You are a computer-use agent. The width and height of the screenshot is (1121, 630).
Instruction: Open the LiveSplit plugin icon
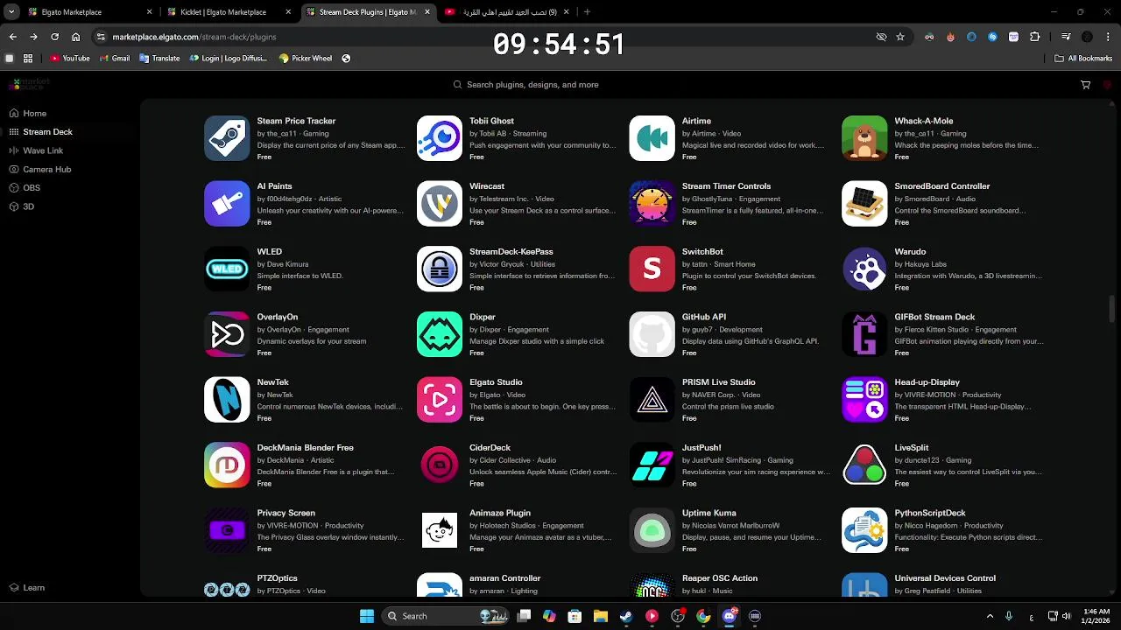click(x=864, y=465)
